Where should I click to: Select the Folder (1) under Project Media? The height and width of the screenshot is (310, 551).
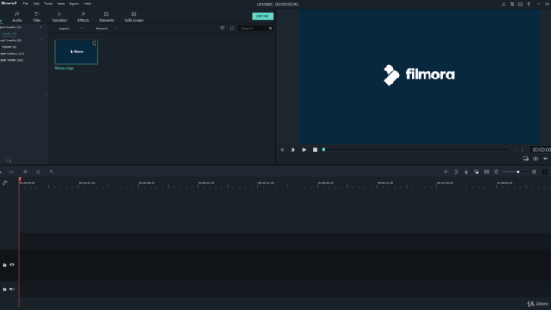9,34
